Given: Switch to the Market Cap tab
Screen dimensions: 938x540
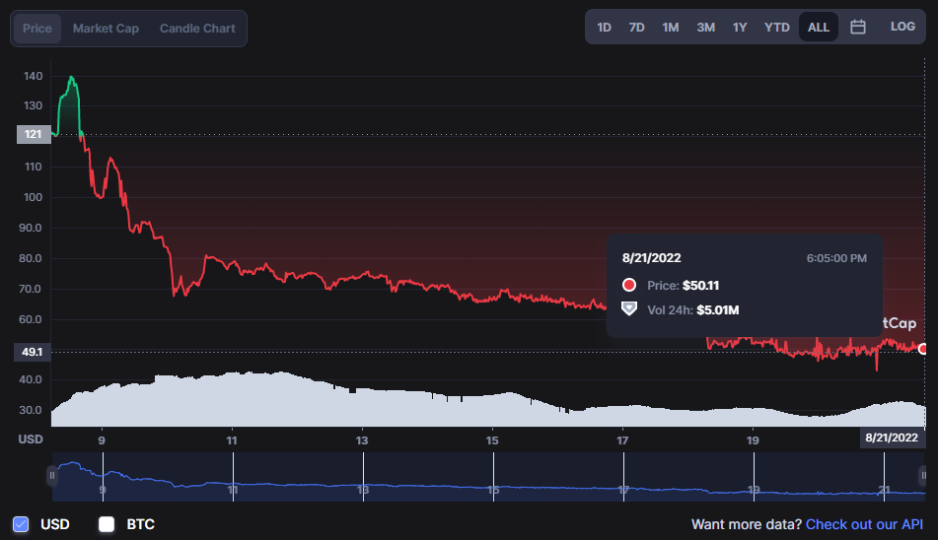Looking at the screenshot, I should click(x=106, y=29).
